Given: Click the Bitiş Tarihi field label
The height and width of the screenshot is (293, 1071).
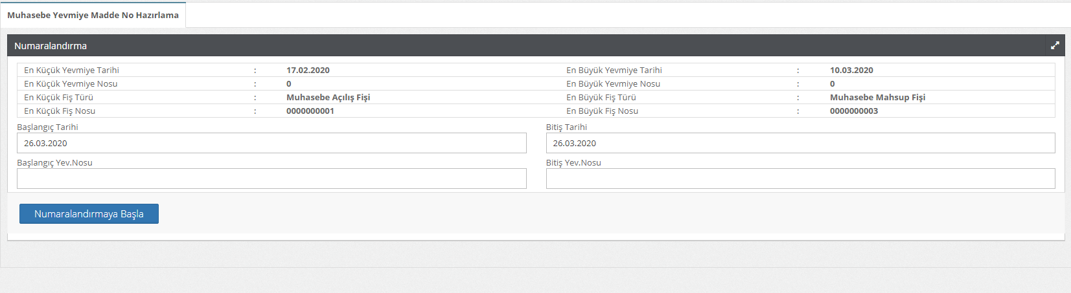Looking at the screenshot, I should (x=566, y=127).
